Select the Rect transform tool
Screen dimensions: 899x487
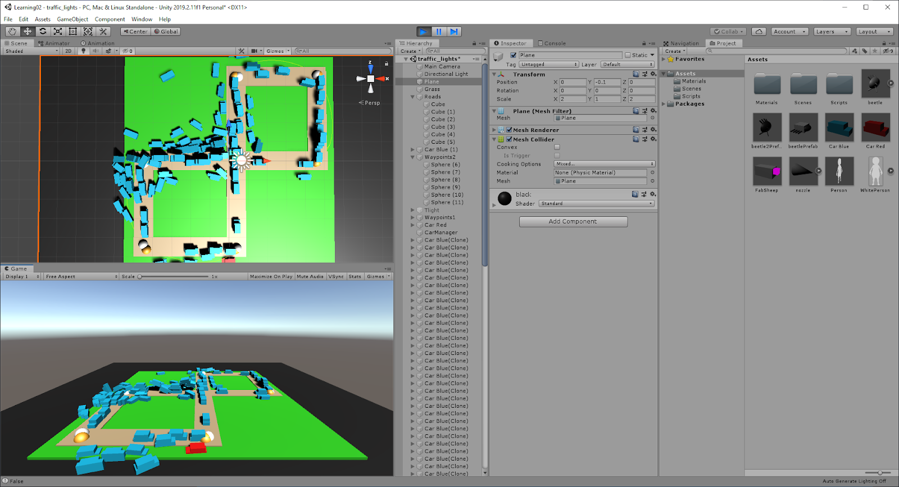[x=73, y=31]
